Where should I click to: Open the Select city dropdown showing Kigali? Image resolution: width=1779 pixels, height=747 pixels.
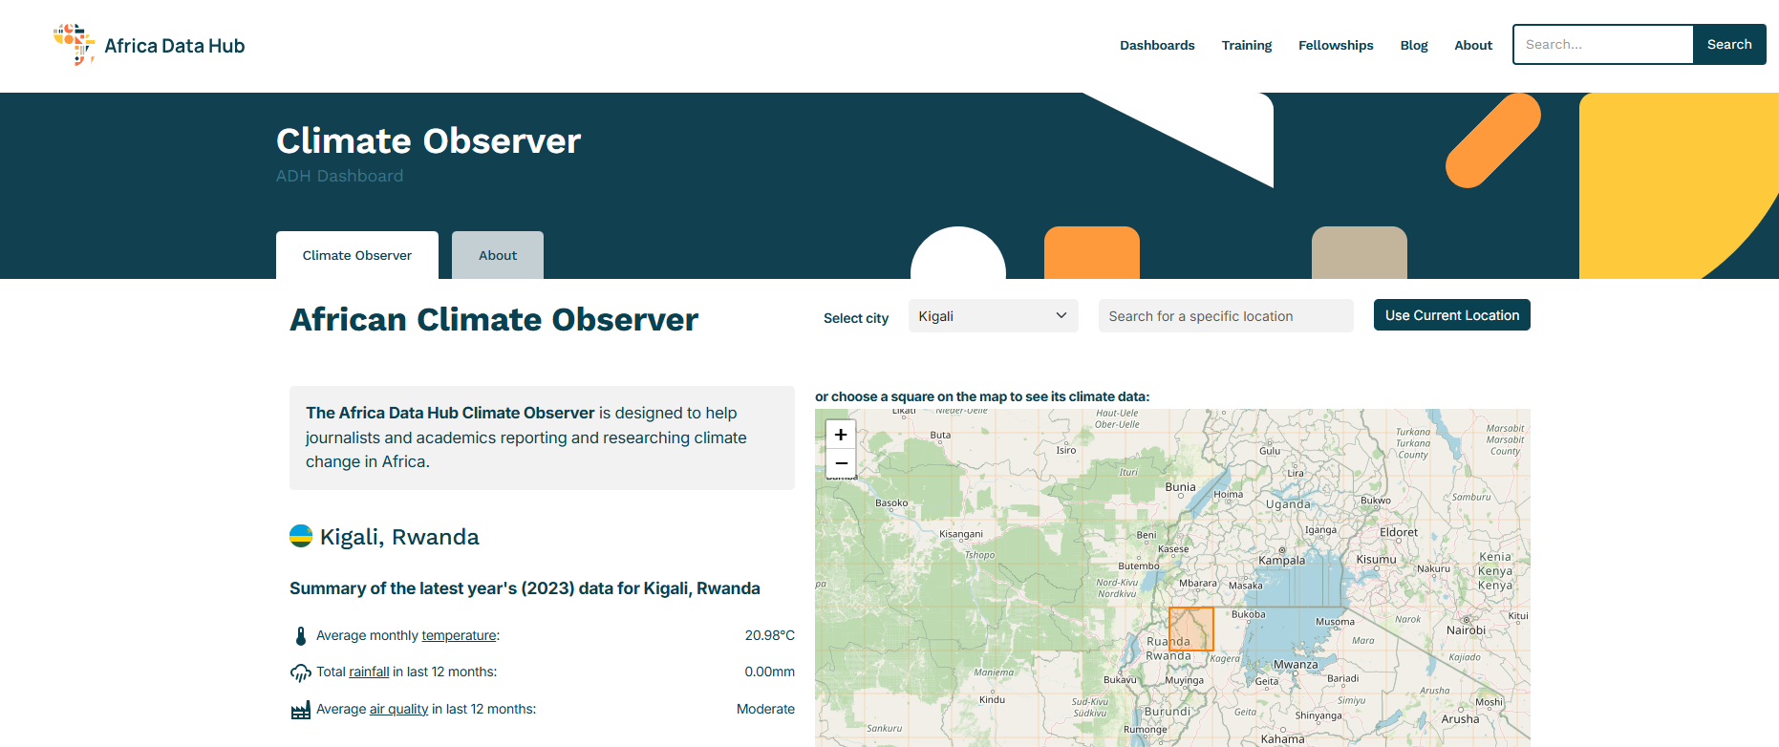pos(993,316)
